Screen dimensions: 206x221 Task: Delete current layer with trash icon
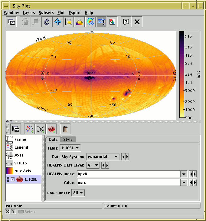[65, 129]
